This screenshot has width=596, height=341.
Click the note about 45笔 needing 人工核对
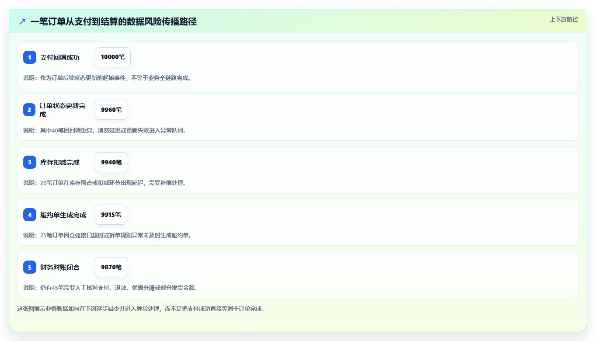coord(112,288)
